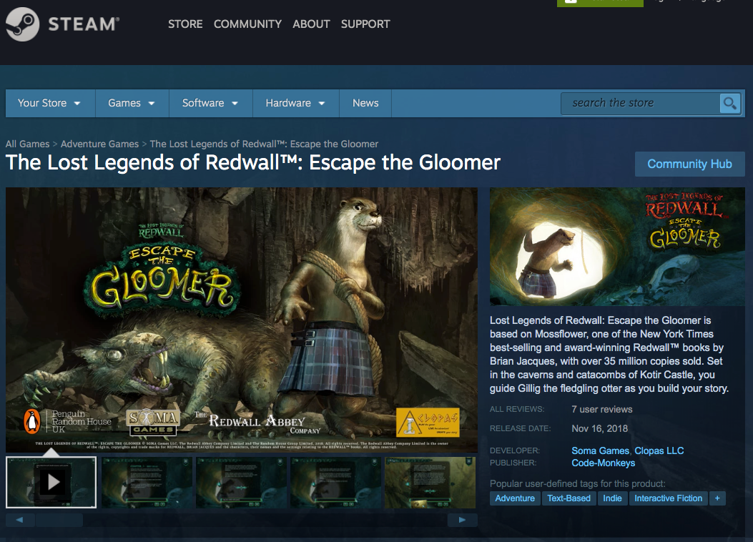Screen dimensions: 753x542
Task: Click the large Escape the Gloomer artwork
Action: 242,320
